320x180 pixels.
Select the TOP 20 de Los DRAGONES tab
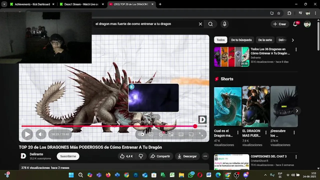131,4
